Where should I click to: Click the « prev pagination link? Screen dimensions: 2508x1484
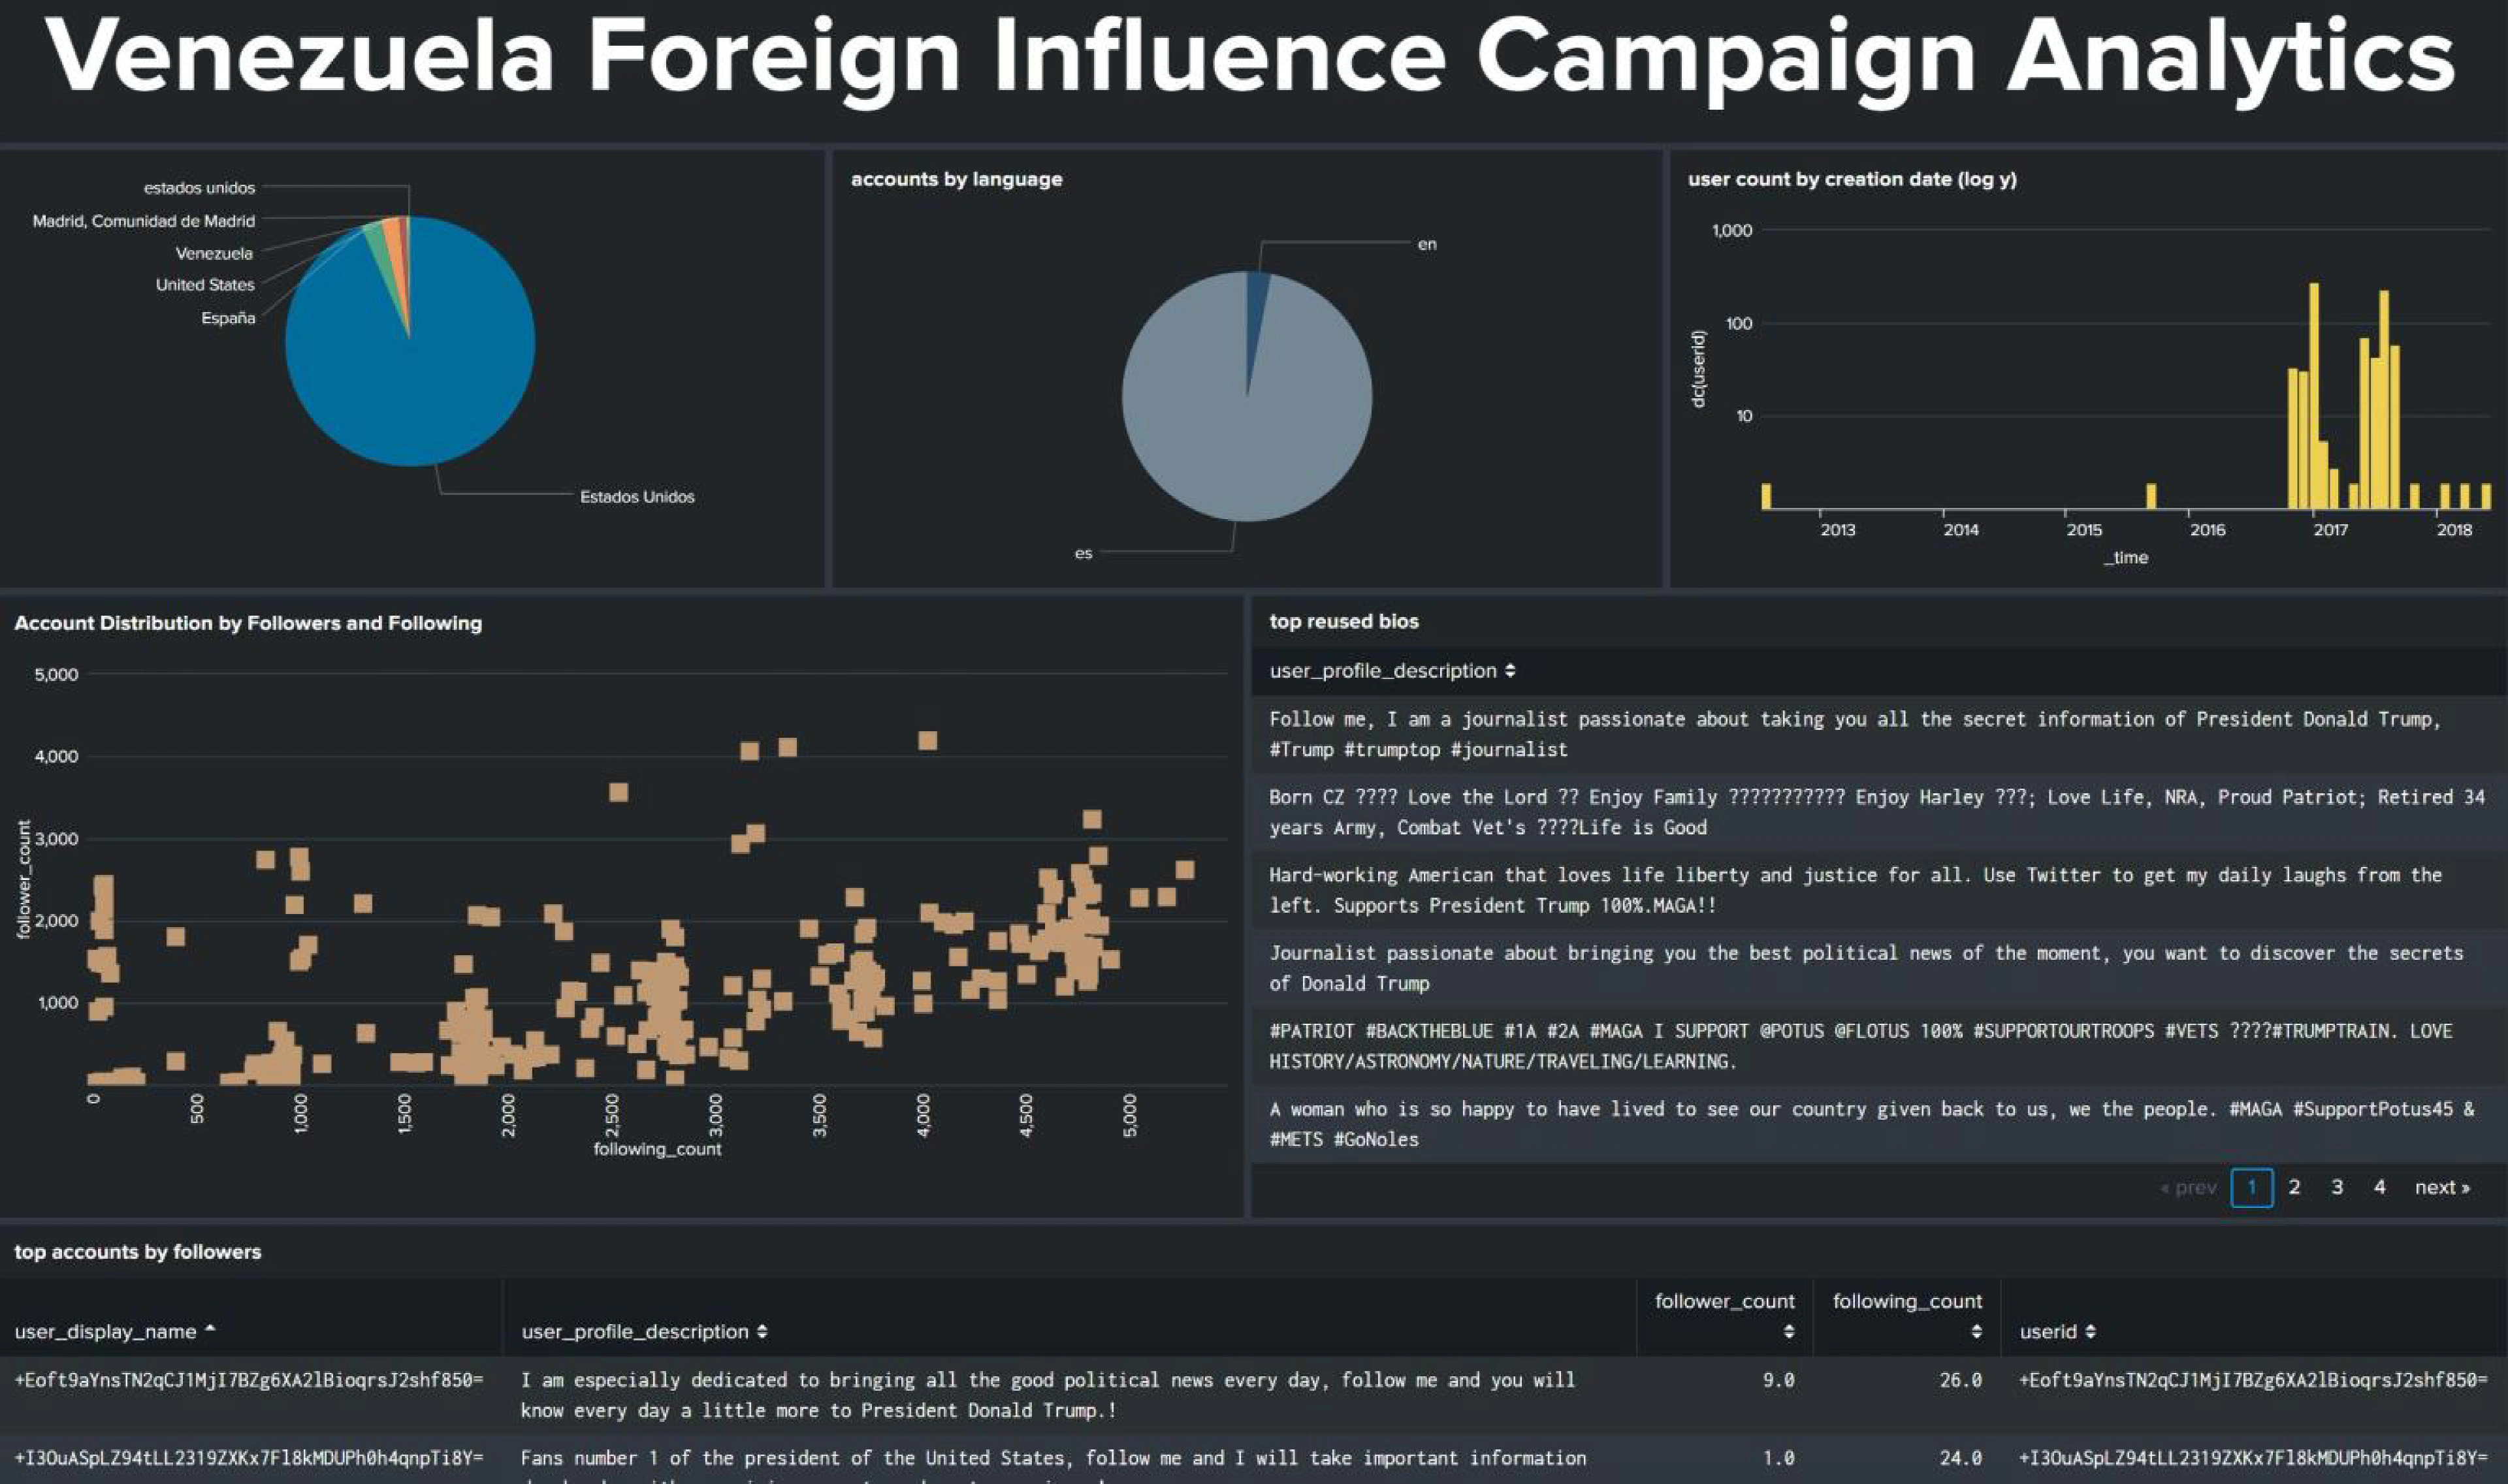click(2188, 1187)
